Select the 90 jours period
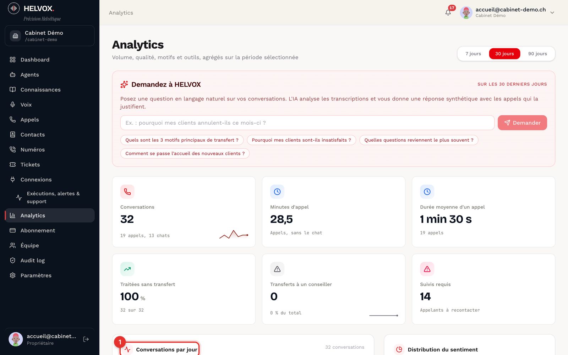568x355 pixels. (x=537, y=54)
